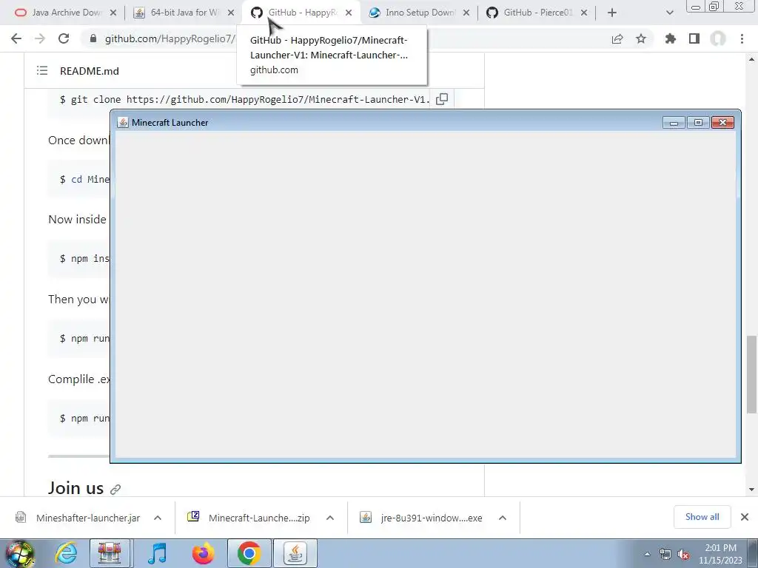This screenshot has height=568, width=758.
Task: Click the README.md file title
Action: click(90, 71)
